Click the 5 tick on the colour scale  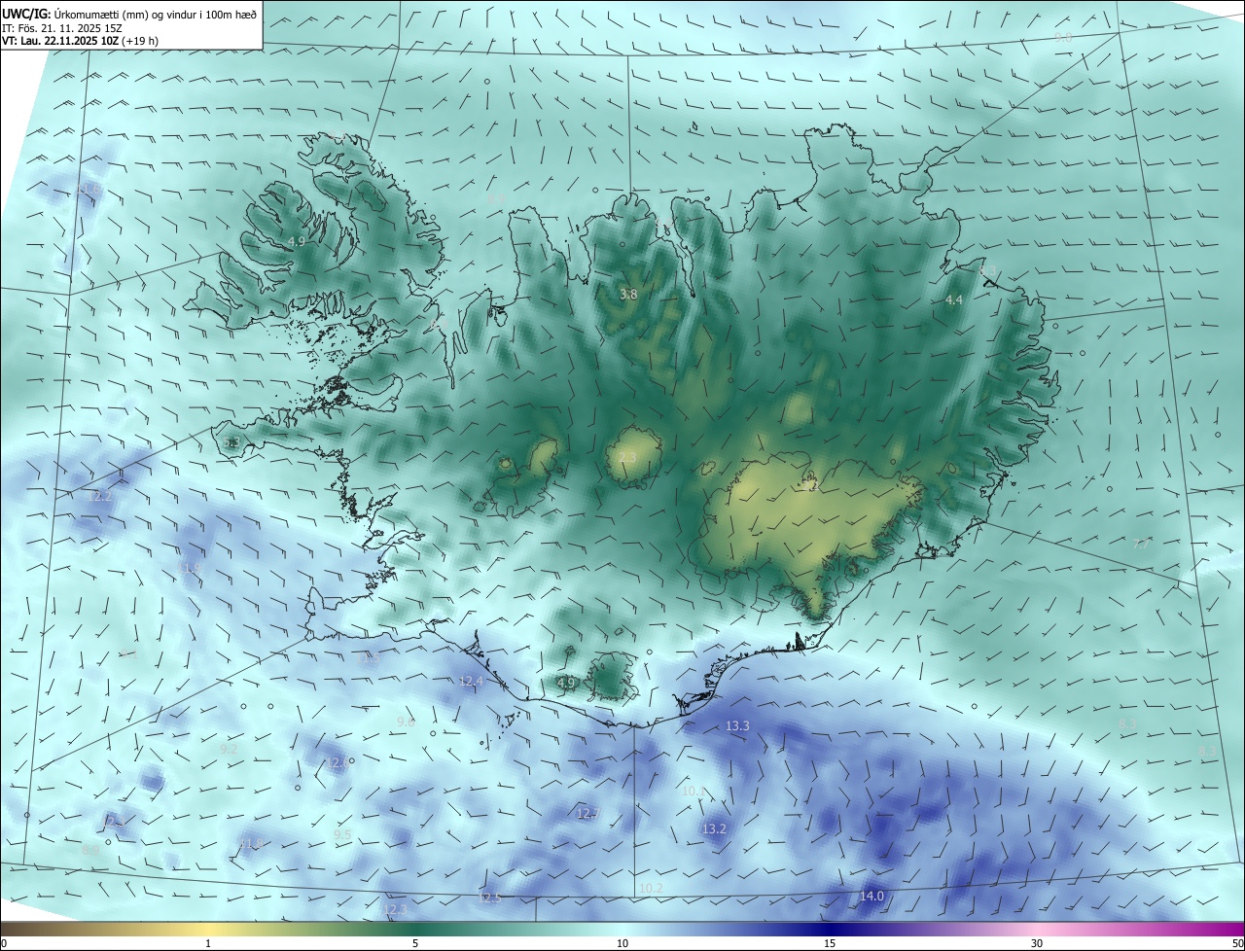click(x=415, y=943)
